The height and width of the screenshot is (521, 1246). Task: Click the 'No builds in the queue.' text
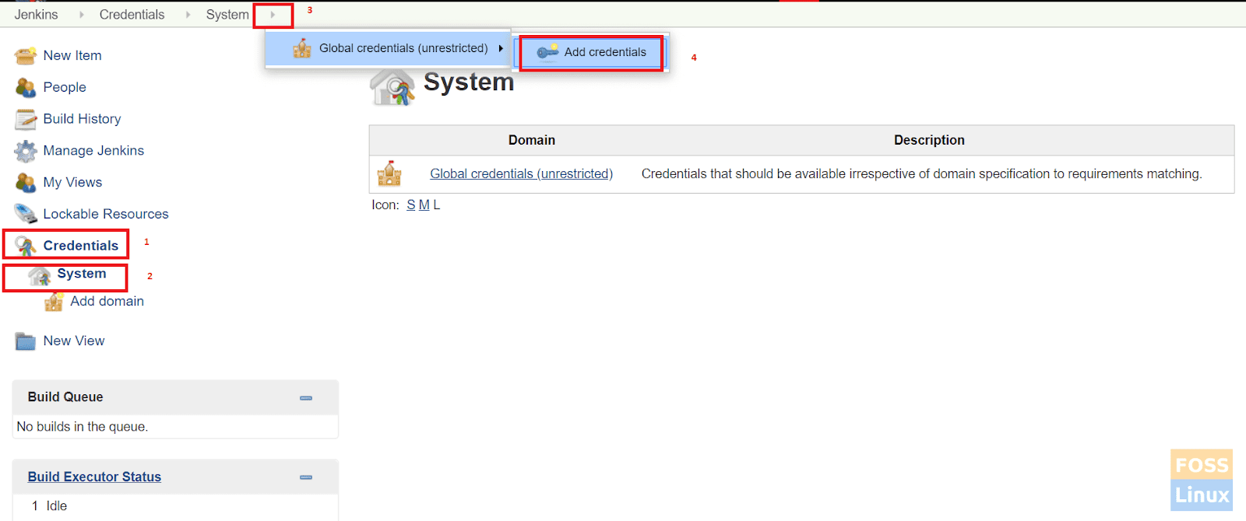83,427
